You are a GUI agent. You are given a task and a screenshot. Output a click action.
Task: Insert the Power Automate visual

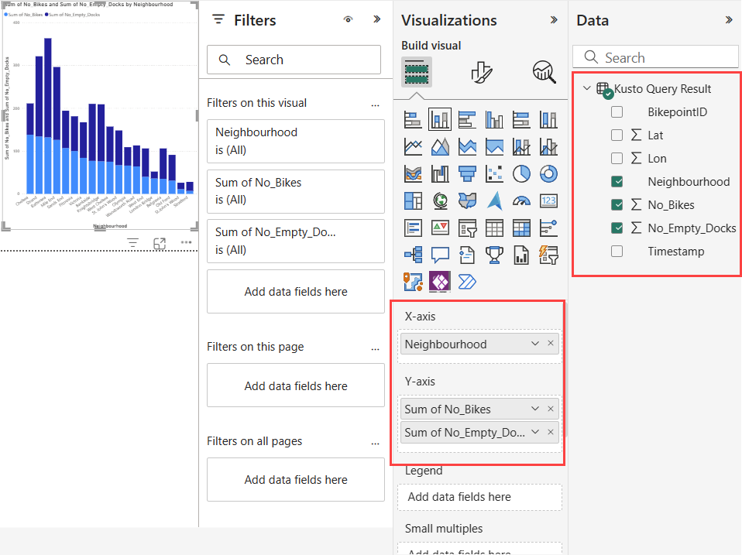[x=467, y=283]
